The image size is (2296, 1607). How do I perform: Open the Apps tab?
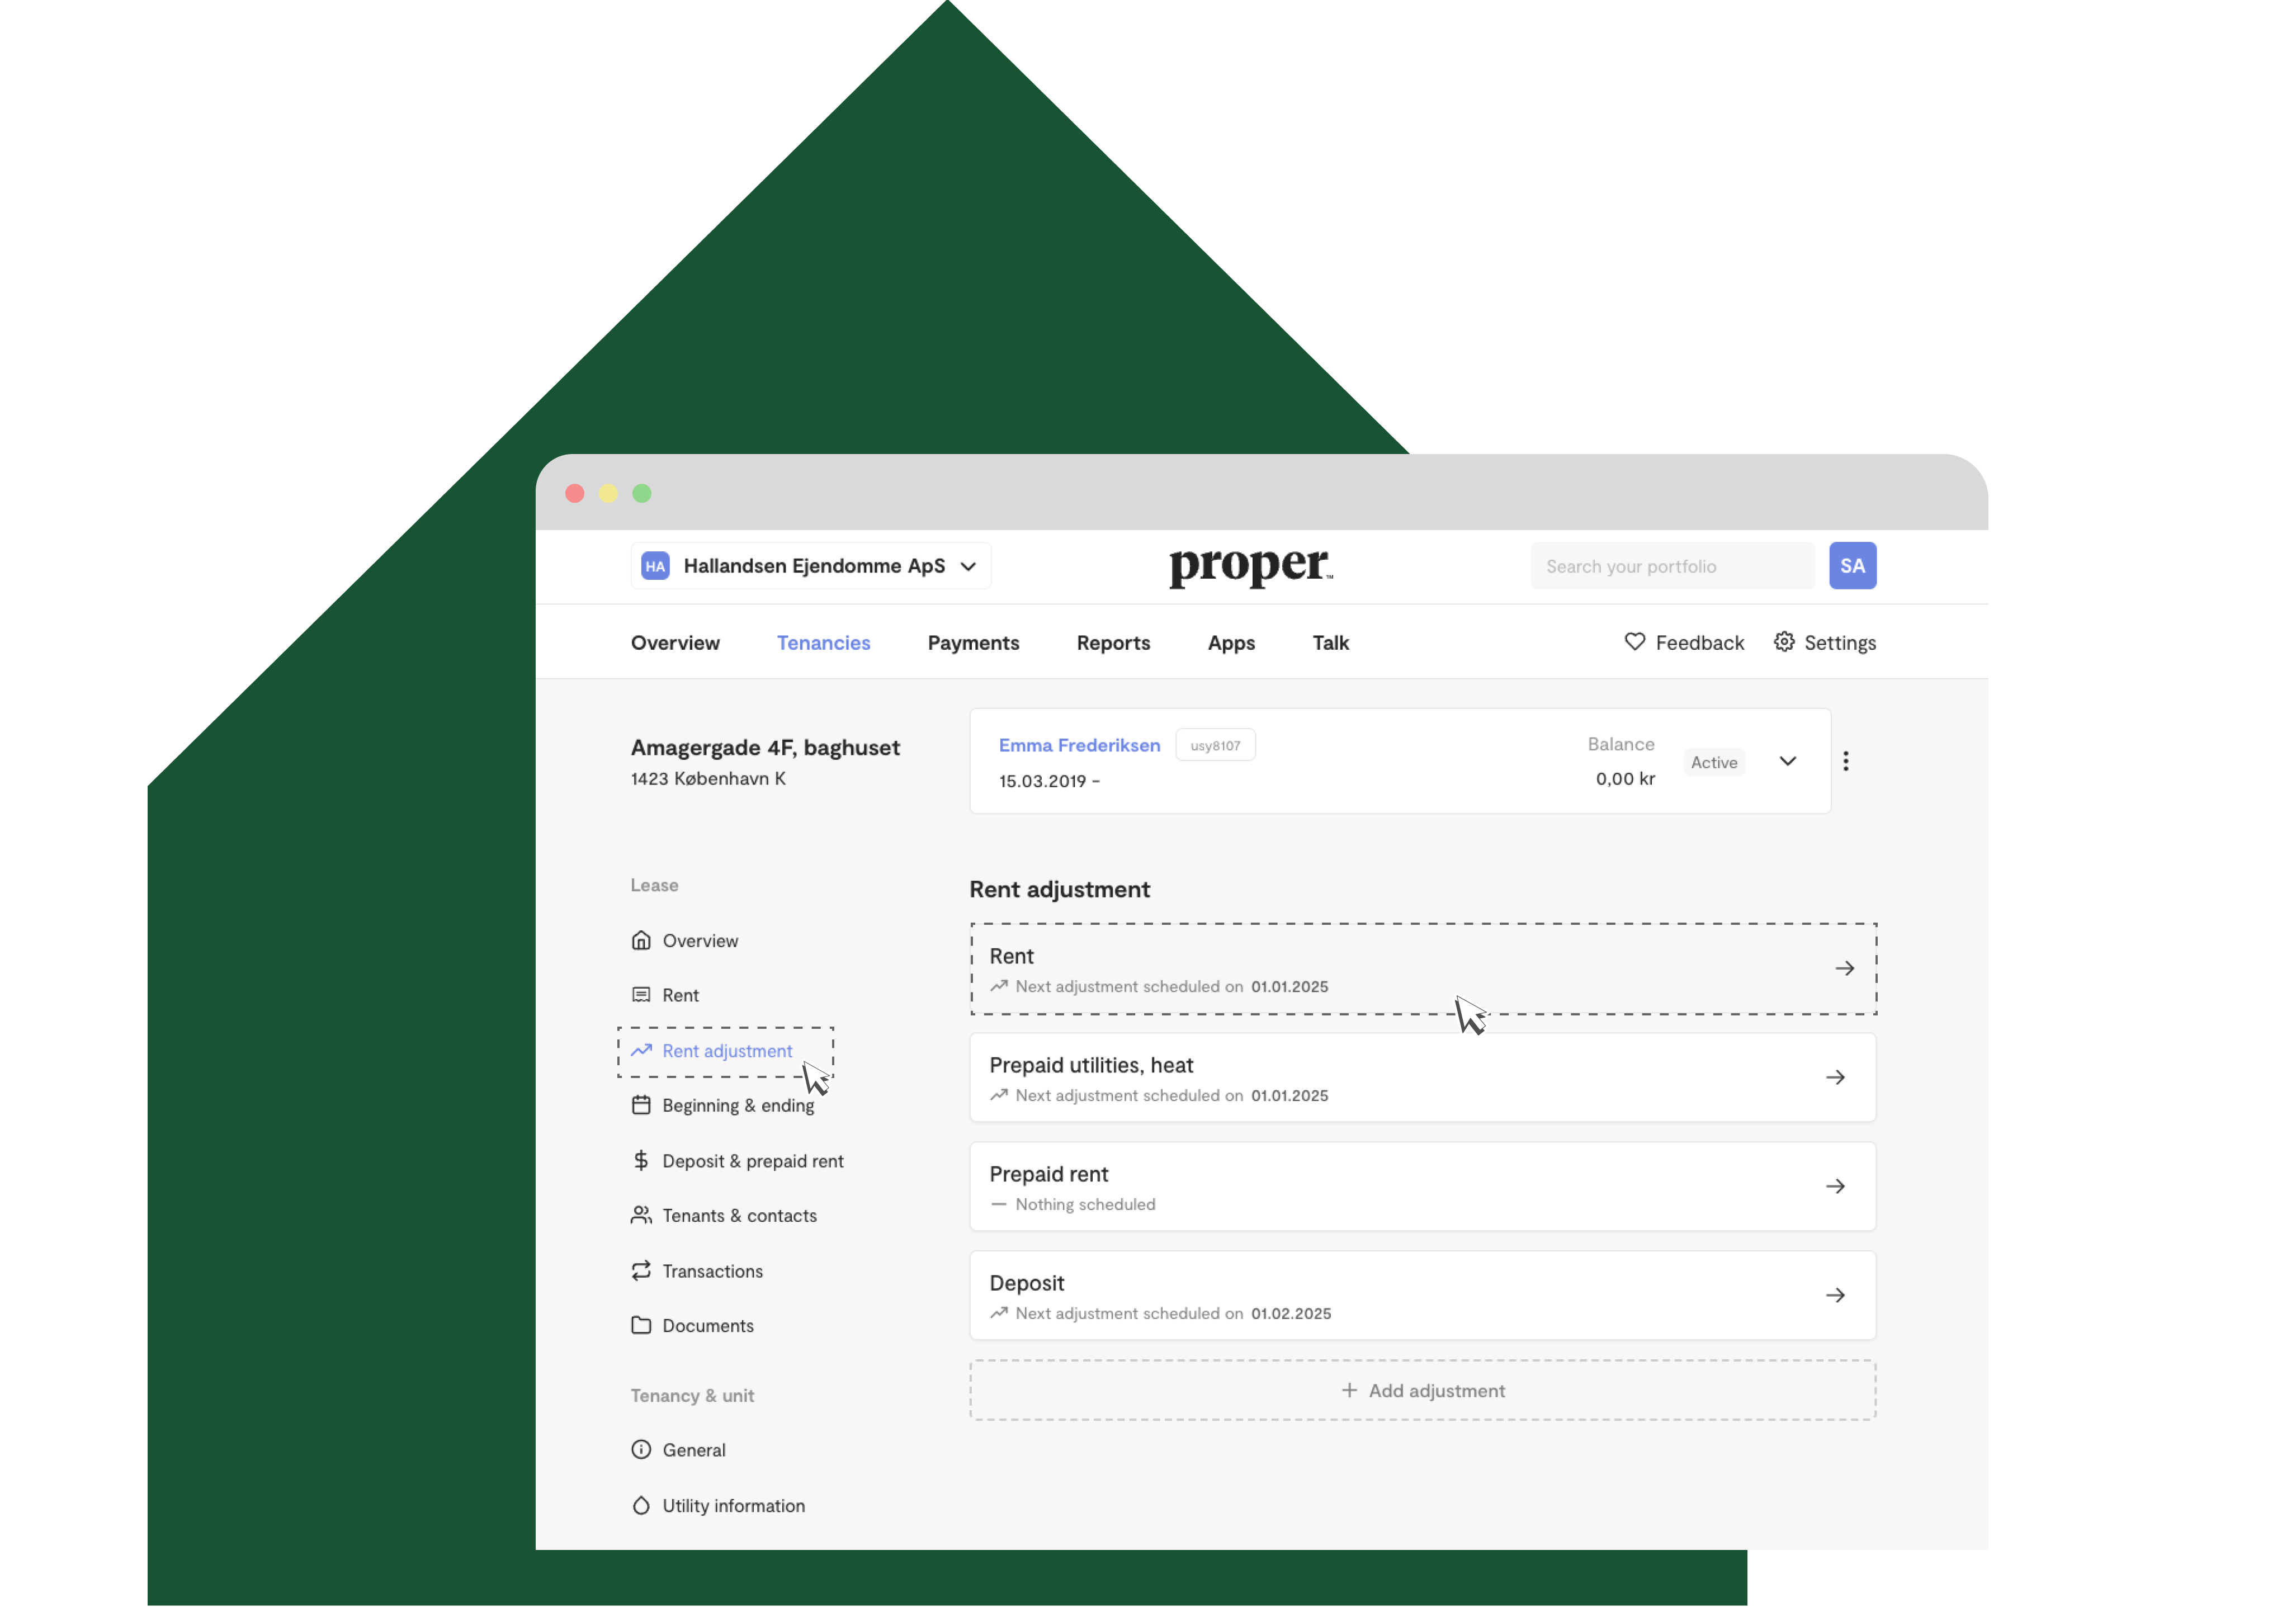pos(1231,643)
